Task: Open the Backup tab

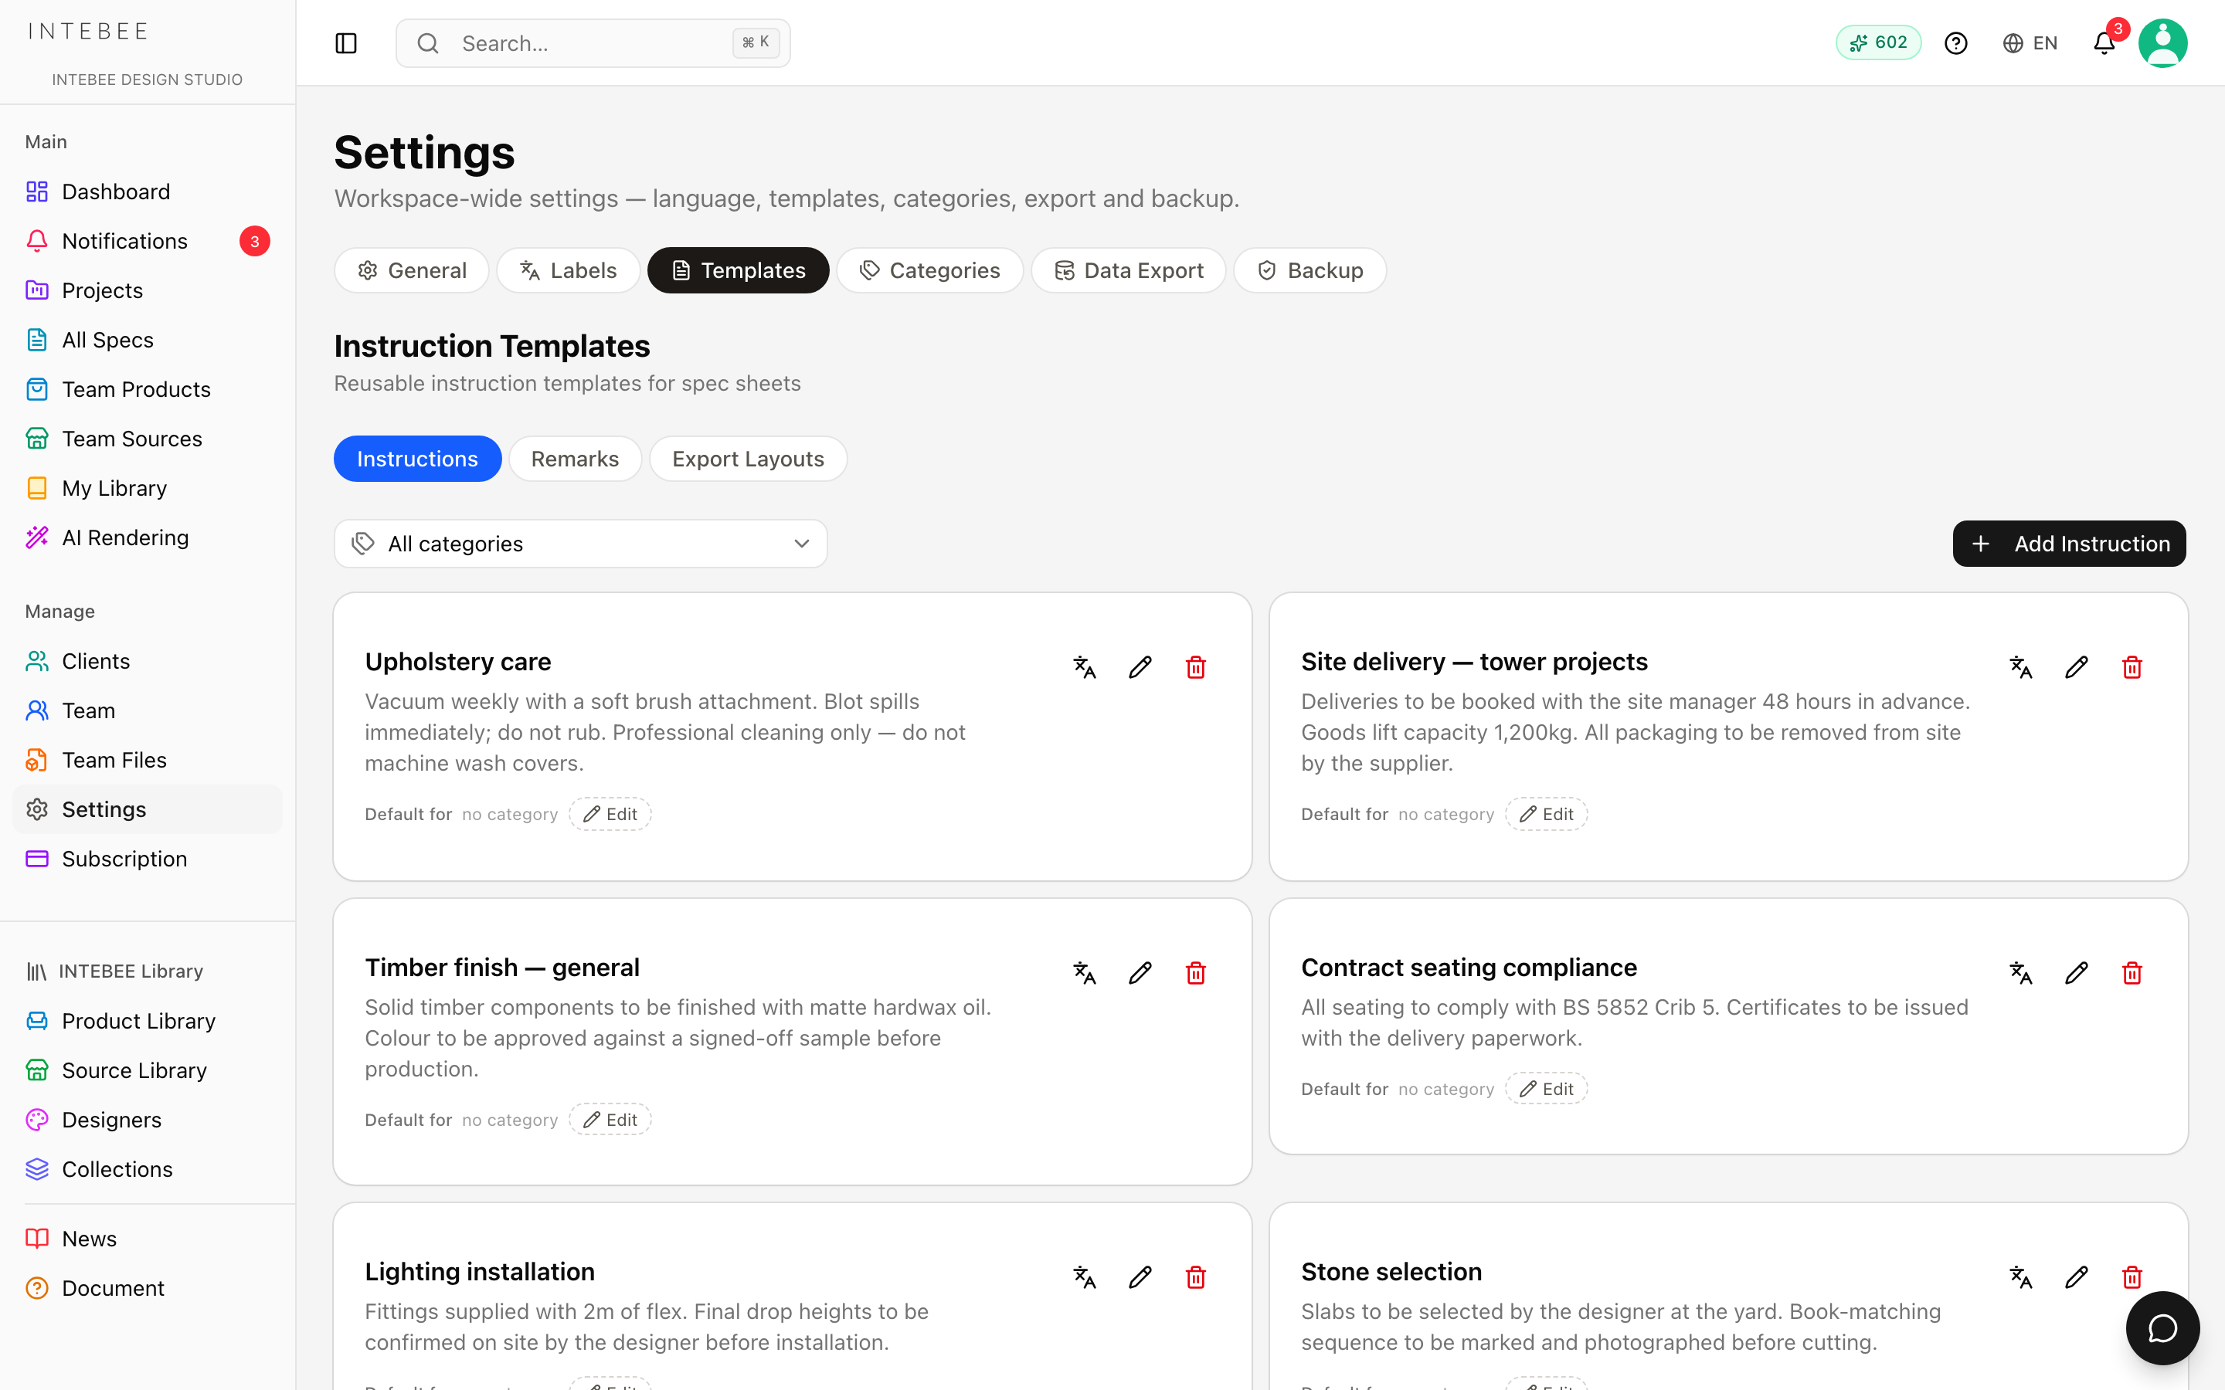Action: (1310, 270)
